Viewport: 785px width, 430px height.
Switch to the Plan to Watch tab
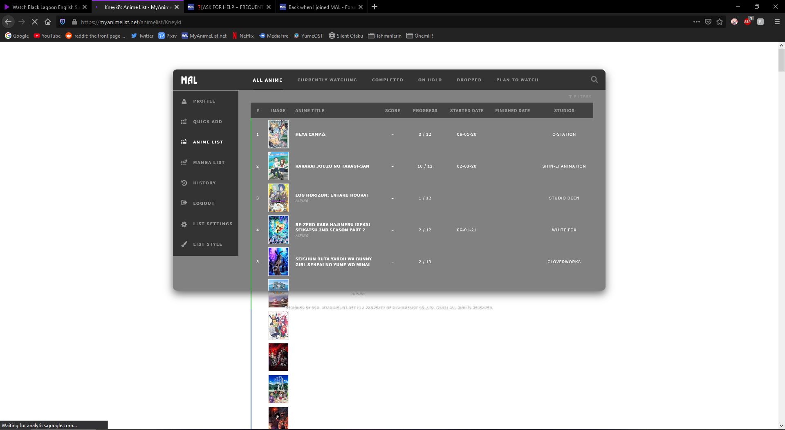point(517,80)
